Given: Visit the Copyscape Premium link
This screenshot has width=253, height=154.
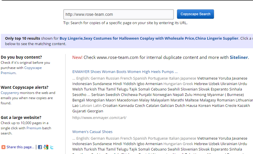Looking at the screenshot, I should [21, 70].
